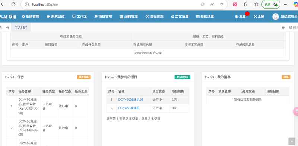The width and height of the screenshot is (298, 146).
Task: Click the HJ-03 - 任务 panel title
Action: coord(15,77)
